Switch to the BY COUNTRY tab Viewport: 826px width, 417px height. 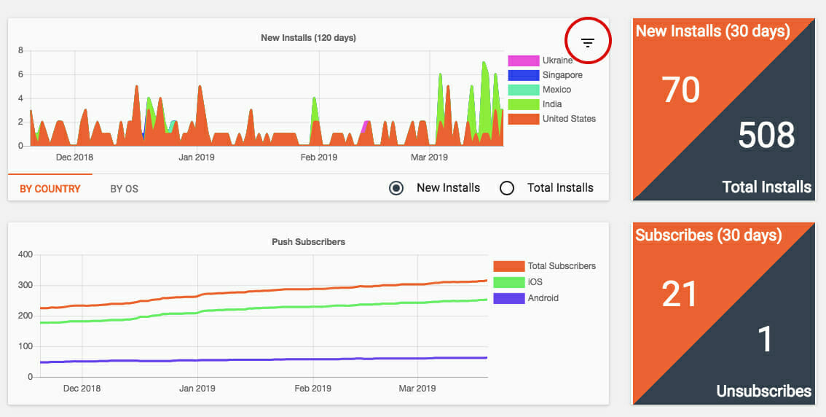coord(50,189)
